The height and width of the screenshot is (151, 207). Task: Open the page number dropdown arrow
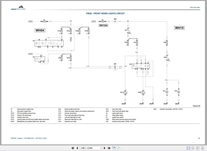coord(101,148)
